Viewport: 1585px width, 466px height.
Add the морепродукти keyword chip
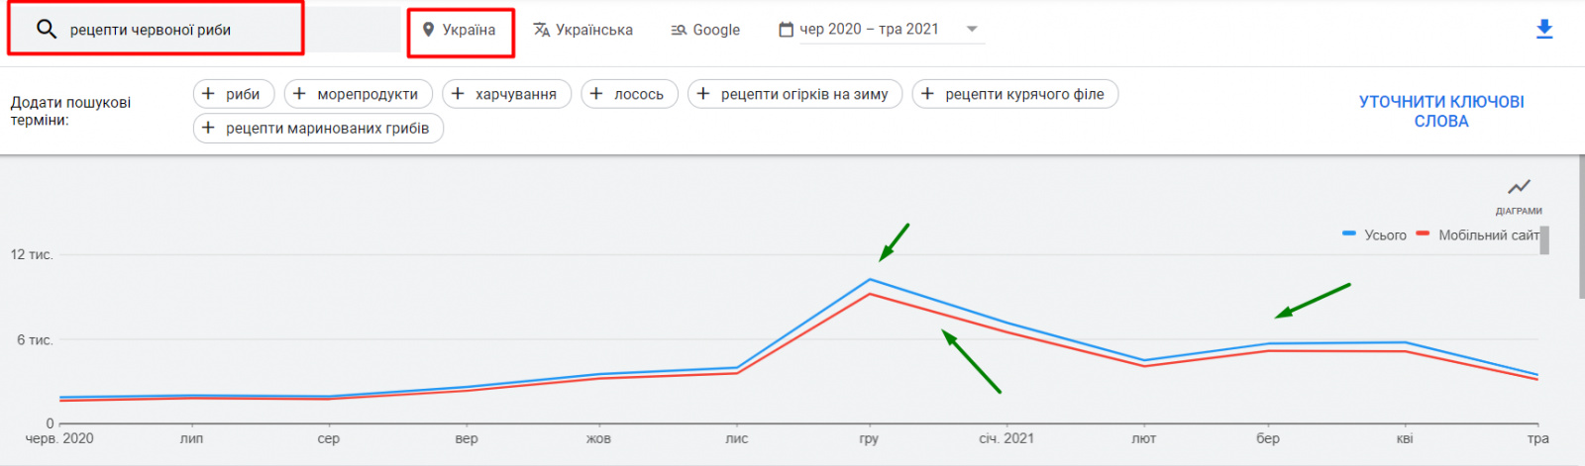[358, 94]
